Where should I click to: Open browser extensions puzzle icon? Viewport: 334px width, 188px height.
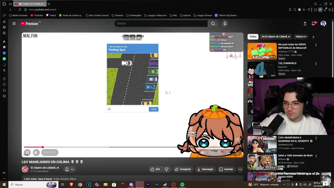click(315, 10)
